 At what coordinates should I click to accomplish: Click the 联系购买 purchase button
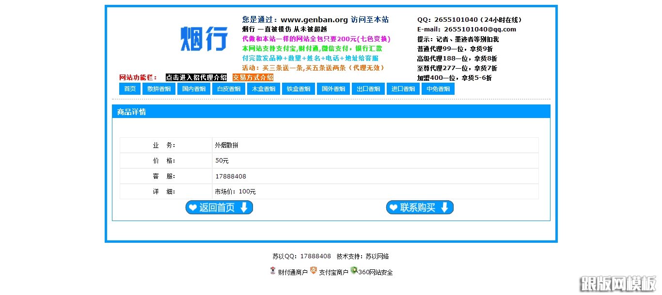pos(420,207)
